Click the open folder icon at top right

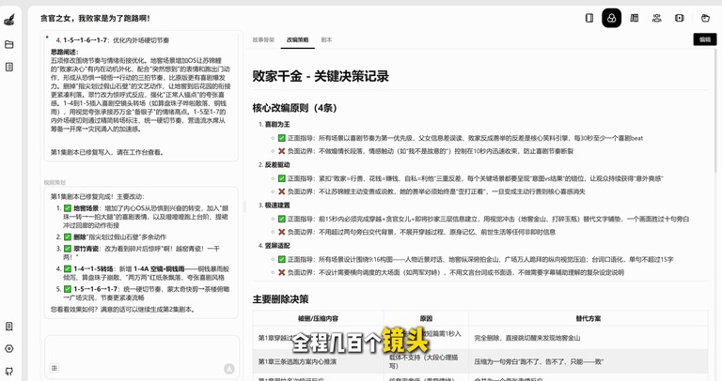[705, 18]
